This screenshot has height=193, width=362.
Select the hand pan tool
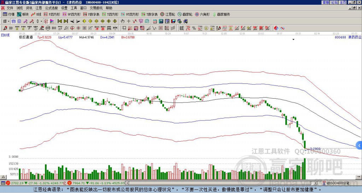pyautogui.click(x=123, y=21)
